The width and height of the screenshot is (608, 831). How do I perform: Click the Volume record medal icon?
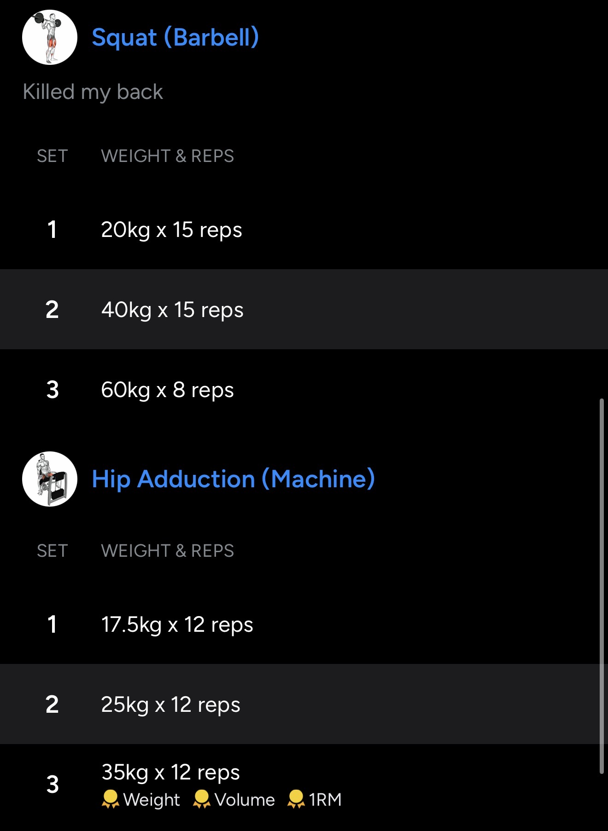click(202, 799)
